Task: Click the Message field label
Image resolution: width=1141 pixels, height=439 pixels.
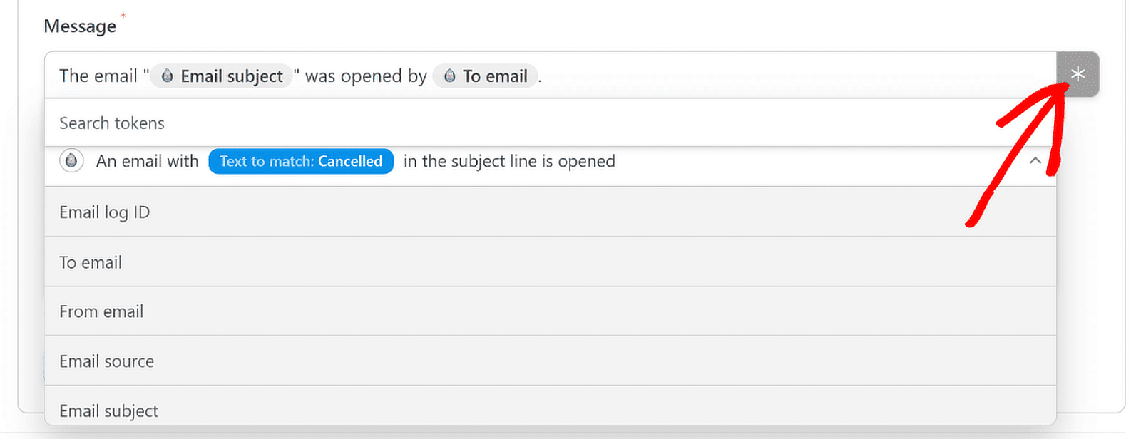Action: point(81,26)
